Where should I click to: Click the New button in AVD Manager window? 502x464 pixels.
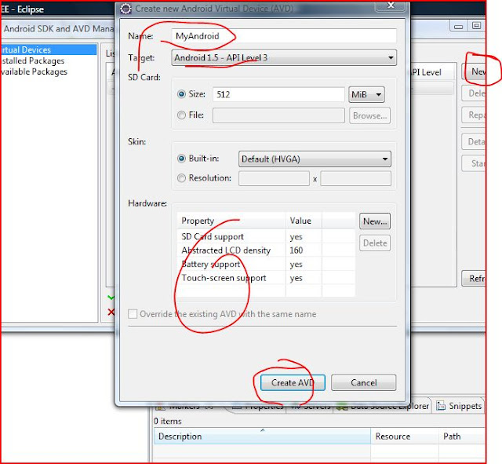click(x=474, y=71)
